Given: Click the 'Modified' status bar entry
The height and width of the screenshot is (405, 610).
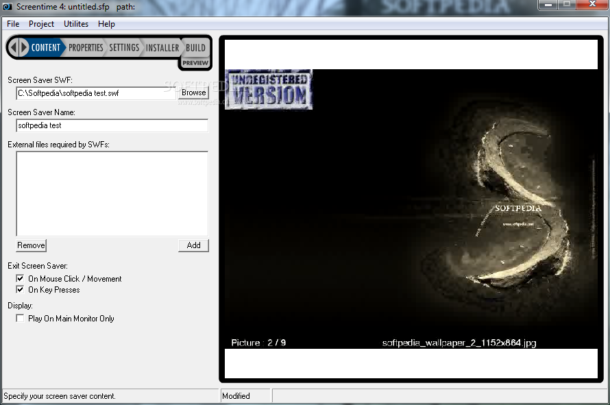Looking at the screenshot, I should pyautogui.click(x=236, y=396).
